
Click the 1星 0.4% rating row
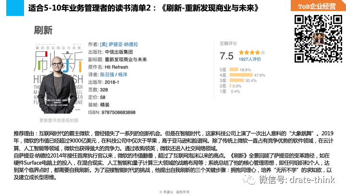tap(230, 91)
